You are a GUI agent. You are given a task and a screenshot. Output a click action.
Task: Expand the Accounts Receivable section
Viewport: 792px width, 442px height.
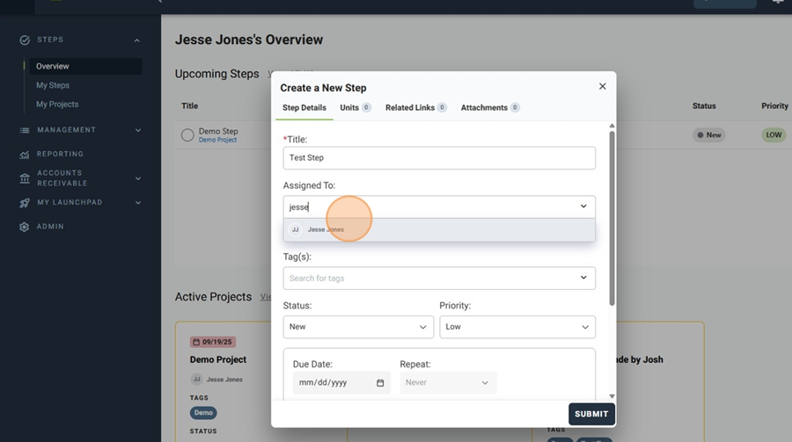click(x=138, y=178)
